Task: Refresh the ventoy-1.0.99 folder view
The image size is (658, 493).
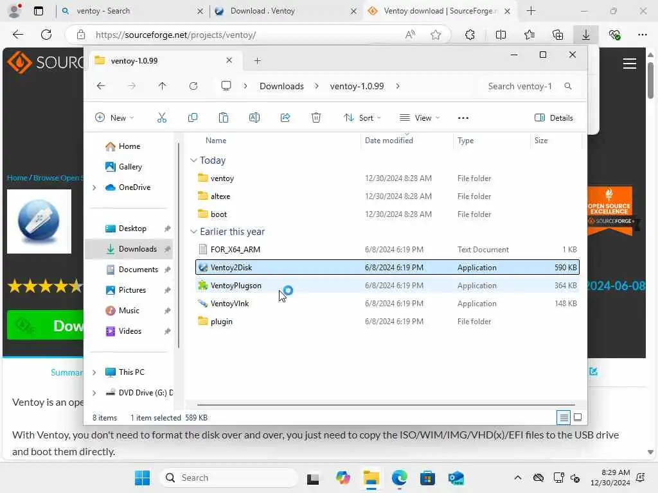Action: pyautogui.click(x=193, y=86)
